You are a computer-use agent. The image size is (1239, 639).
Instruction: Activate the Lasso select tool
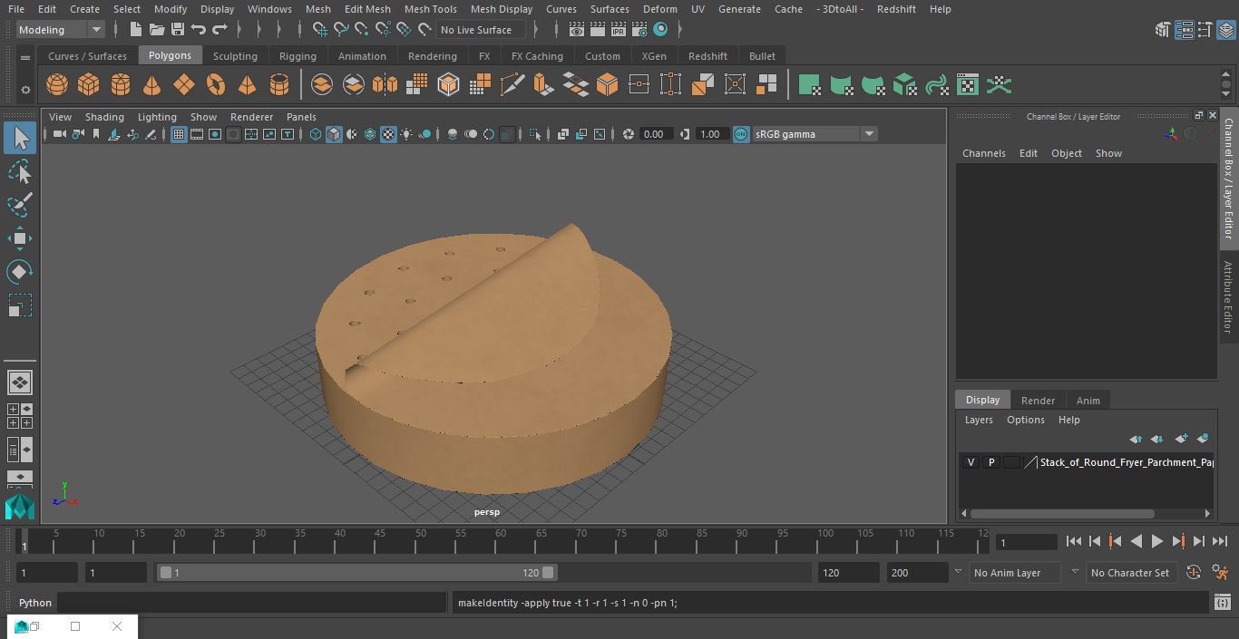pyautogui.click(x=20, y=171)
